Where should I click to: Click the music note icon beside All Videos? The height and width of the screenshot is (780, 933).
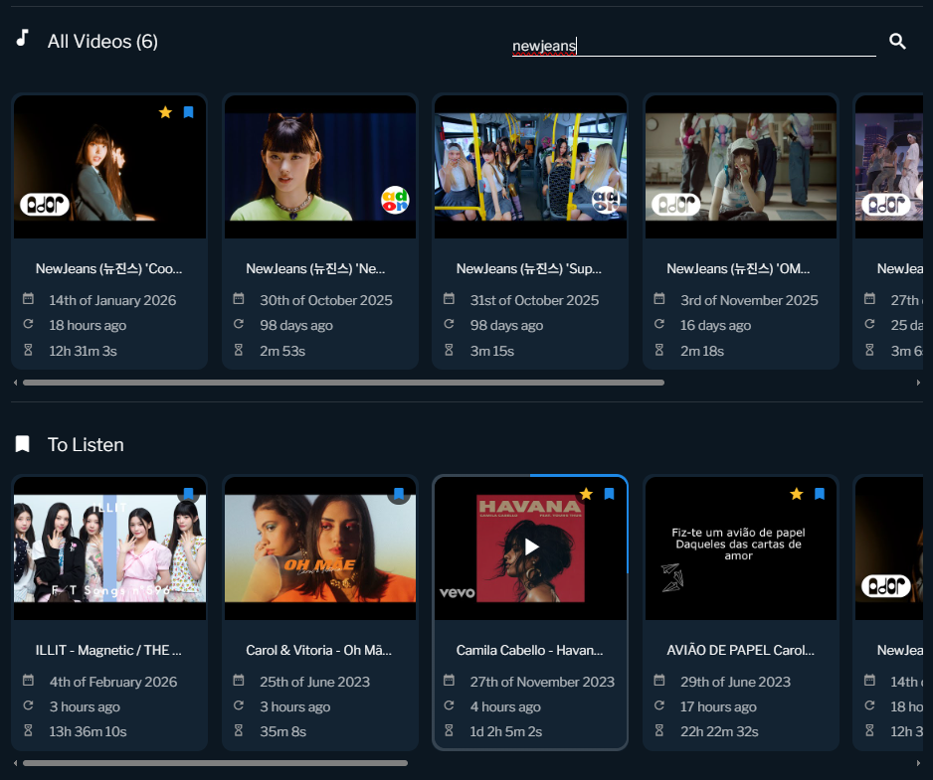pos(23,38)
